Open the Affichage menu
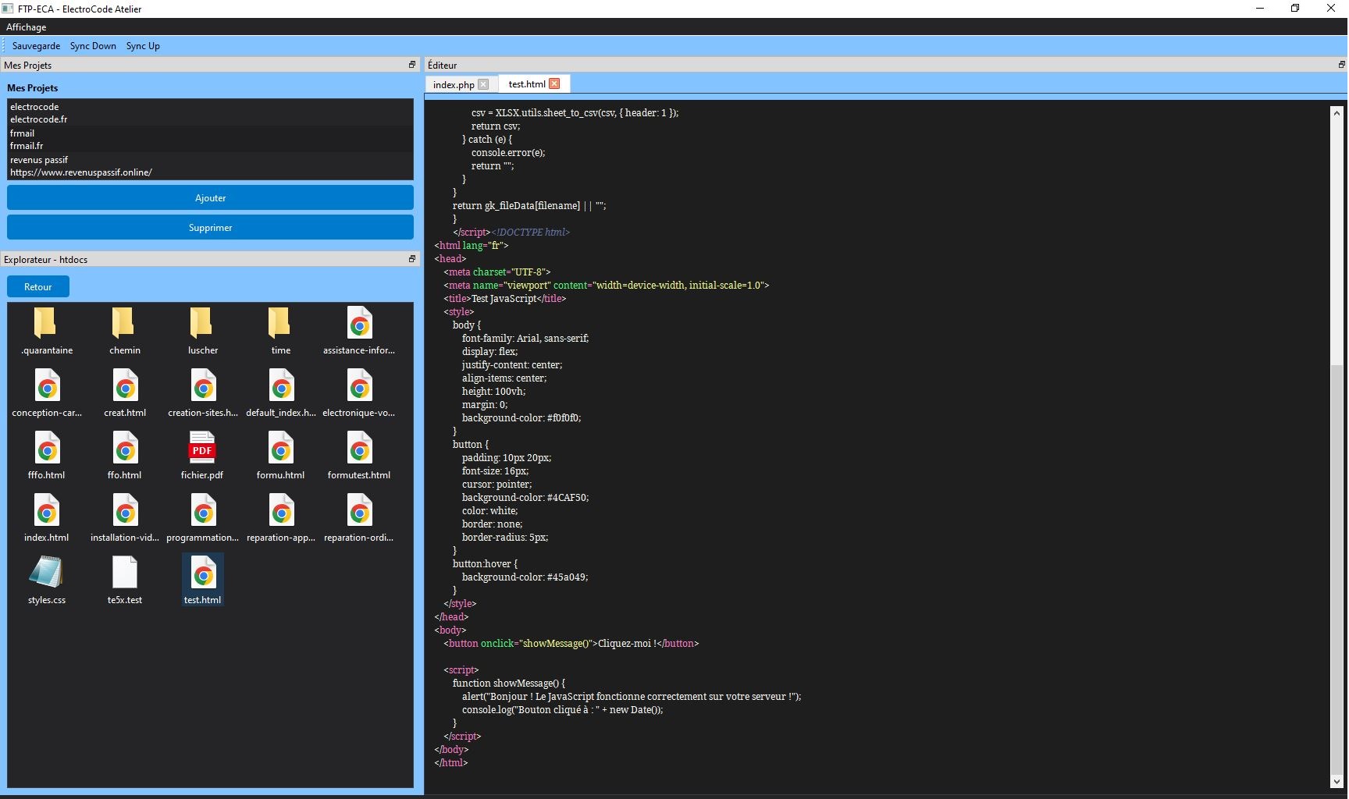 [x=27, y=27]
